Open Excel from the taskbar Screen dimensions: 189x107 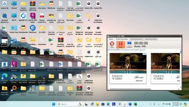(135, 104)
